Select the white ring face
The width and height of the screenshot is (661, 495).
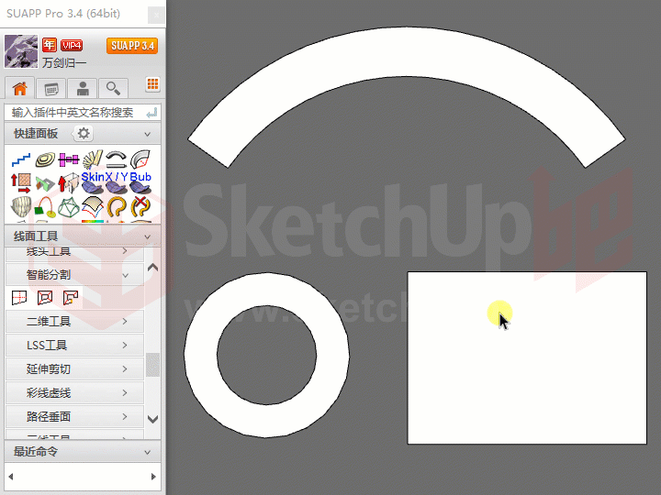coord(200,355)
